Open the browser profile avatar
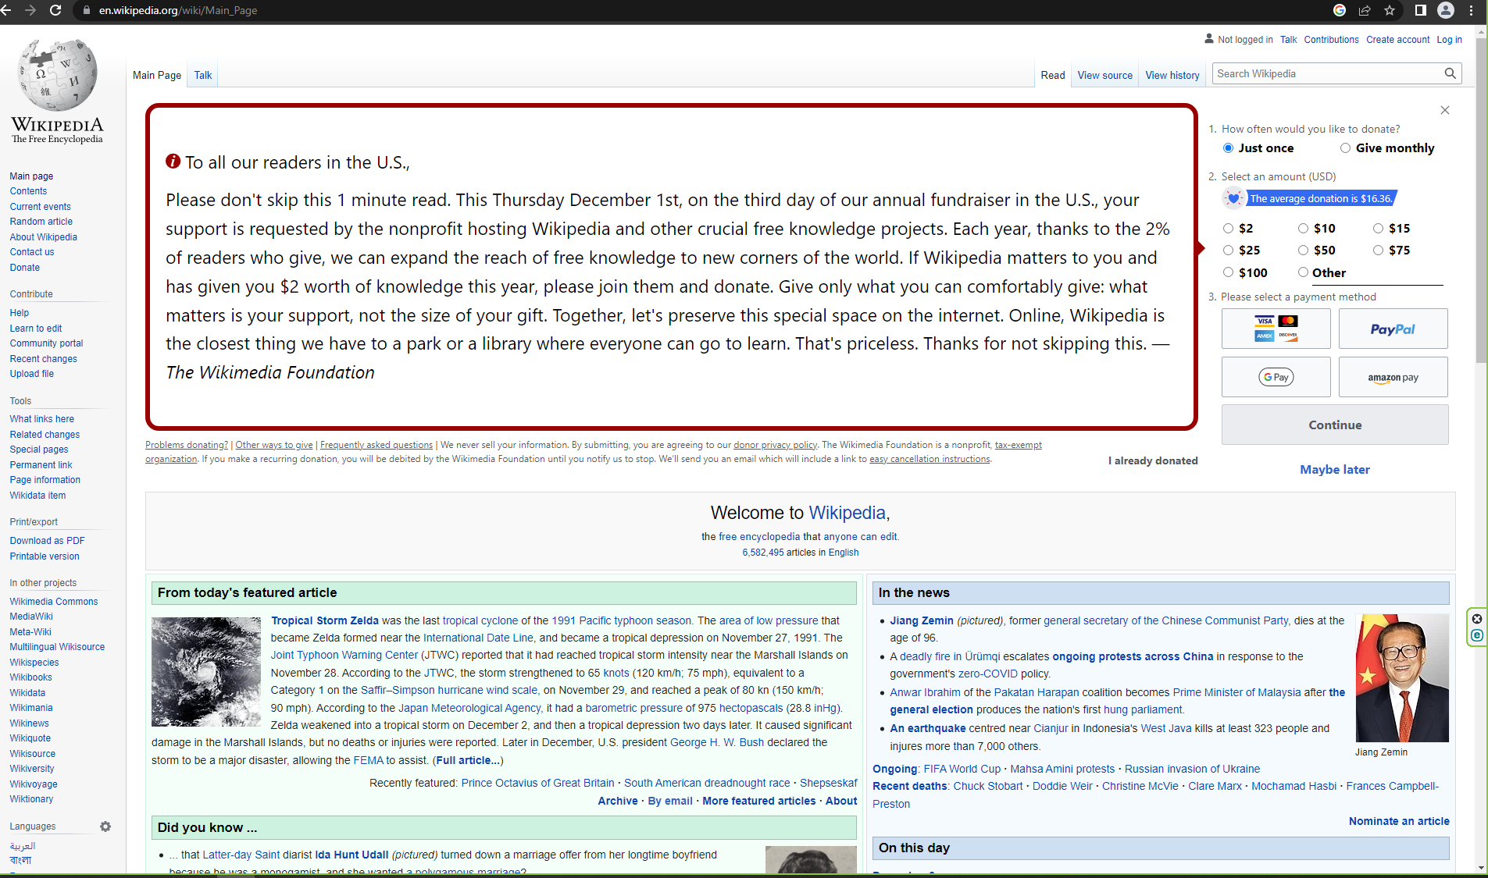The width and height of the screenshot is (1488, 878). click(1446, 10)
